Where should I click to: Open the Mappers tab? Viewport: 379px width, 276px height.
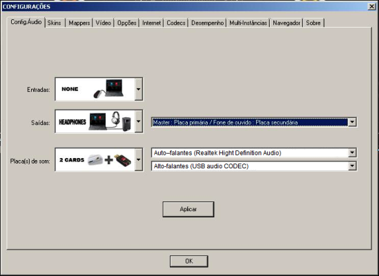point(79,23)
